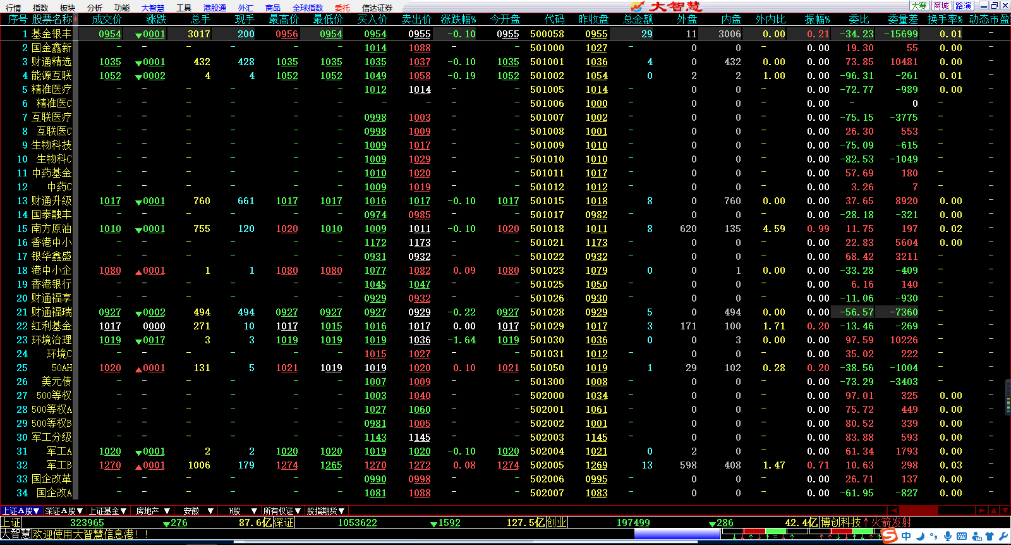This screenshot has width=1011, height=545.
Task: Toggle Chinese punctuation mode icon
Action: click(934, 537)
